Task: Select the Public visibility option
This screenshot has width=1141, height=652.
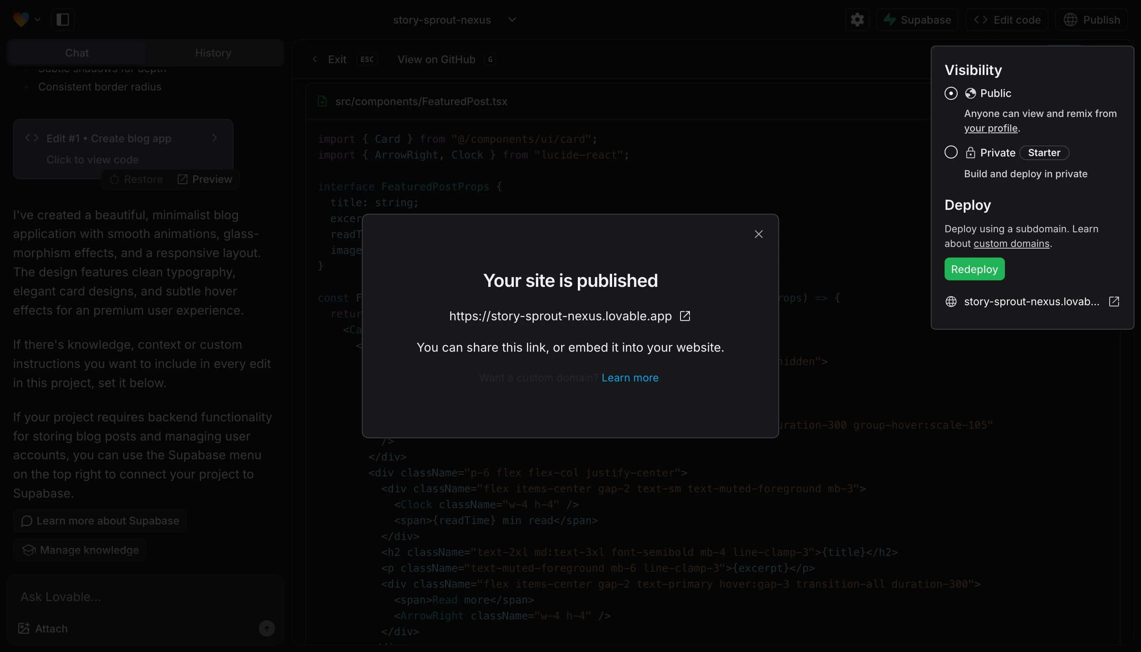Action: point(951,93)
